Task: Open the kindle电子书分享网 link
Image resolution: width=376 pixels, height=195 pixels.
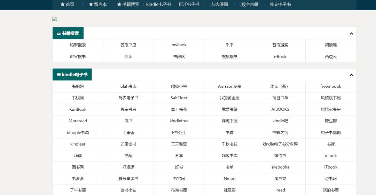Action: pyautogui.click(x=280, y=144)
